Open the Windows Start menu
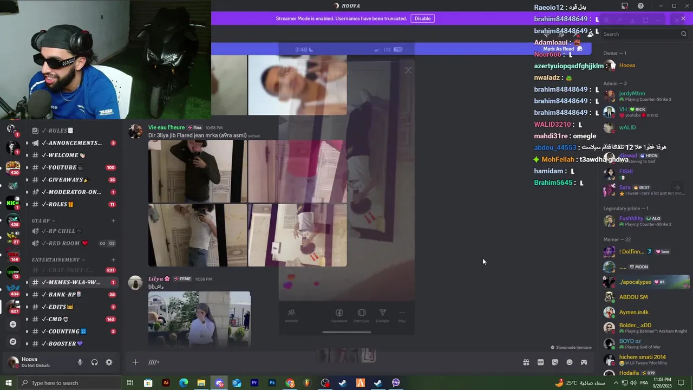Image resolution: width=693 pixels, height=390 pixels. click(8, 383)
